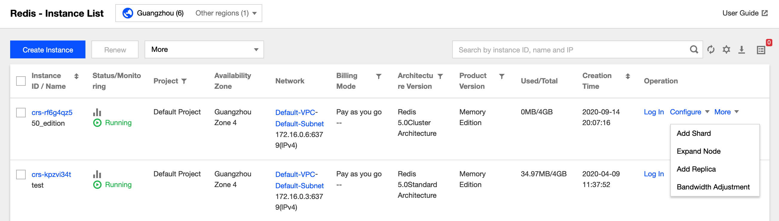The width and height of the screenshot is (779, 221).
Task: Sort by Creation Time
Action: click(x=628, y=76)
